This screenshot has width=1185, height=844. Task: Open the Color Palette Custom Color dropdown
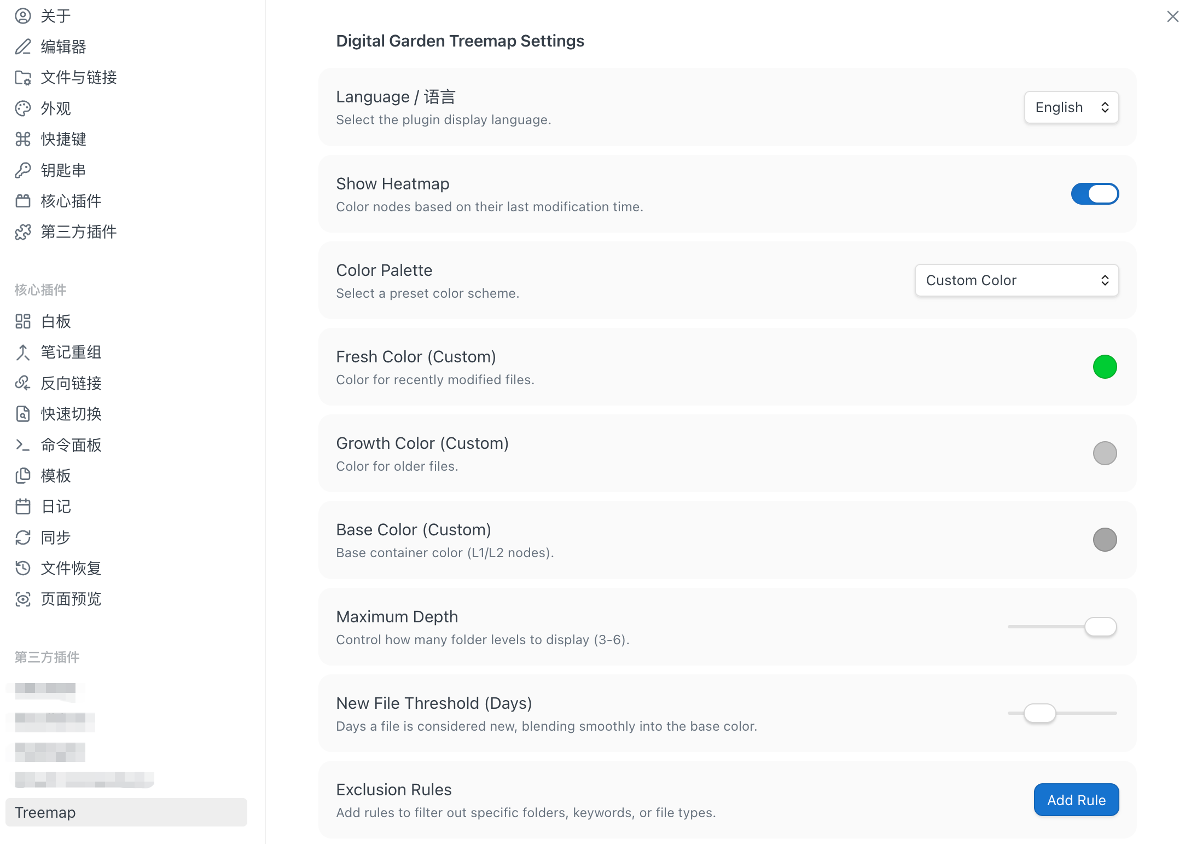(x=1016, y=280)
